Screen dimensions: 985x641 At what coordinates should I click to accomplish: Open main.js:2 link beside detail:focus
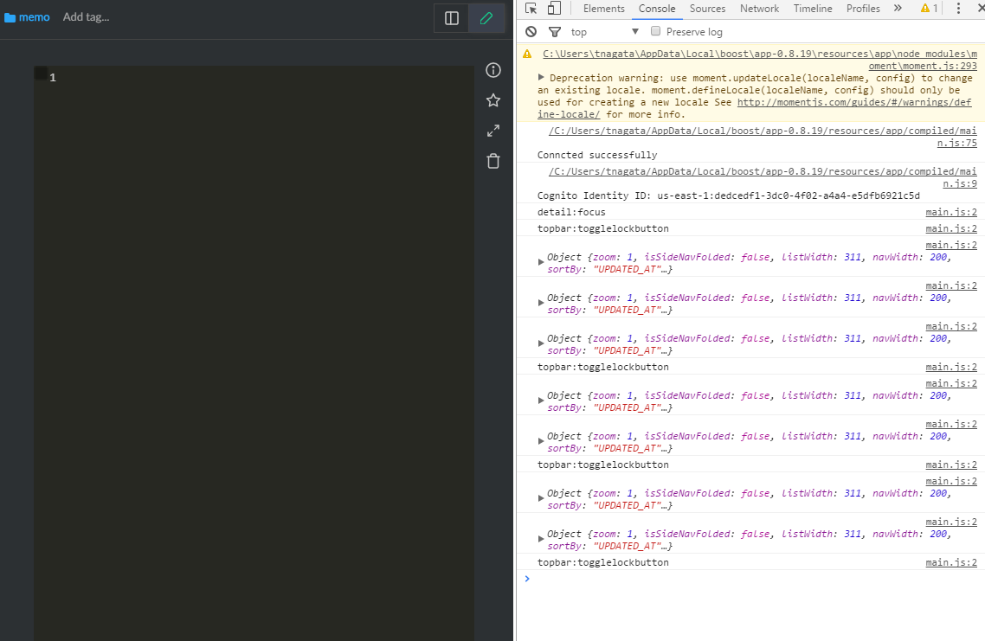(951, 212)
